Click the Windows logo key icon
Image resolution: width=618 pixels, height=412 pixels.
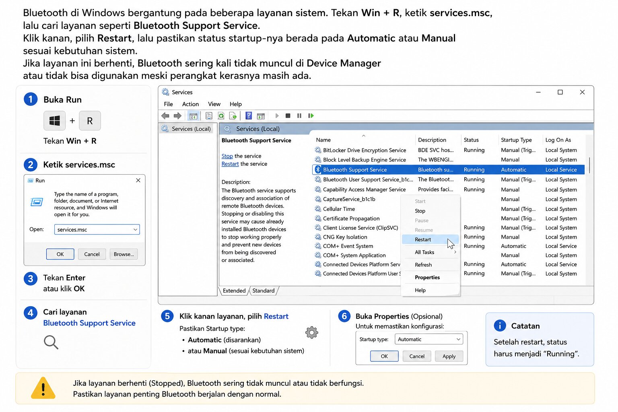tap(54, 121)
